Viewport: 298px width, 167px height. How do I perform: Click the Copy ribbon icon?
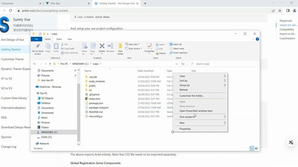tap(48, 46)
